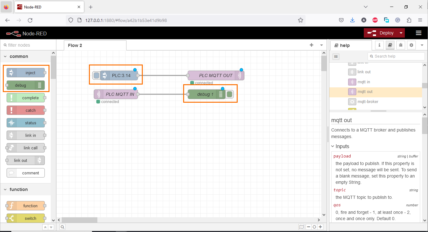Click the inject button on PLC:3.14 node
The image size is (428, 232).
click(96, 75)
